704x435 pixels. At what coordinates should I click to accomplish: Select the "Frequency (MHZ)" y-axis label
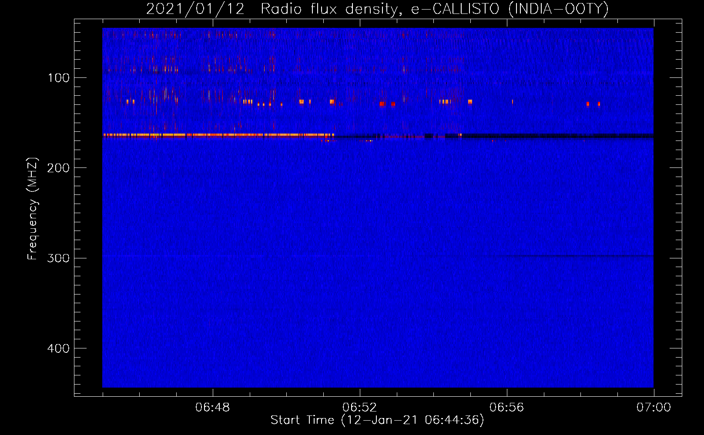(33, 209)
